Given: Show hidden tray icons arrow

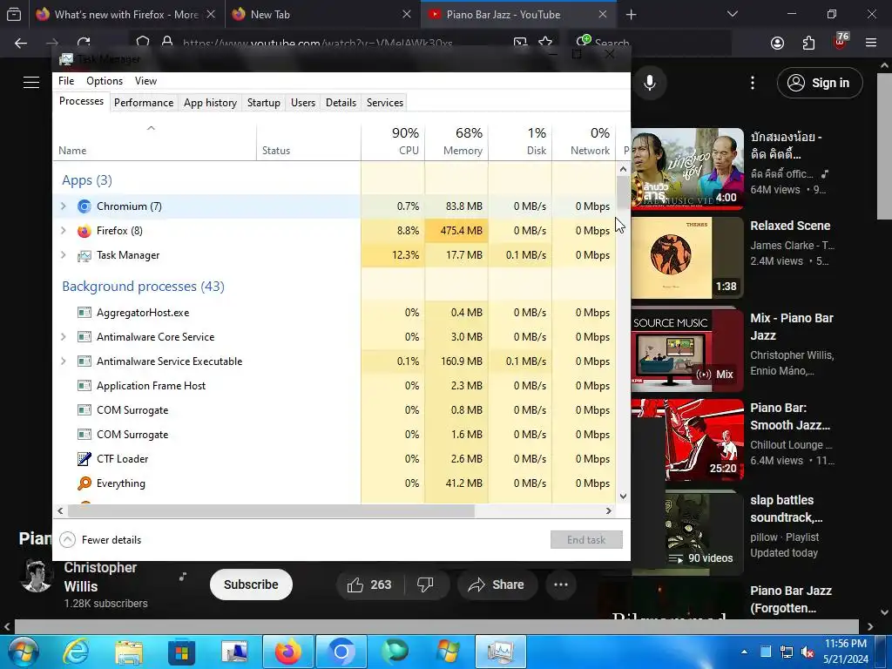Looking at the screenshot, I should point(744,652).
